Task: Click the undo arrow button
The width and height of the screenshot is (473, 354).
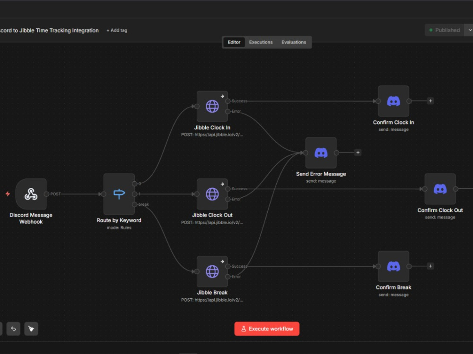Action: [13, 329]
